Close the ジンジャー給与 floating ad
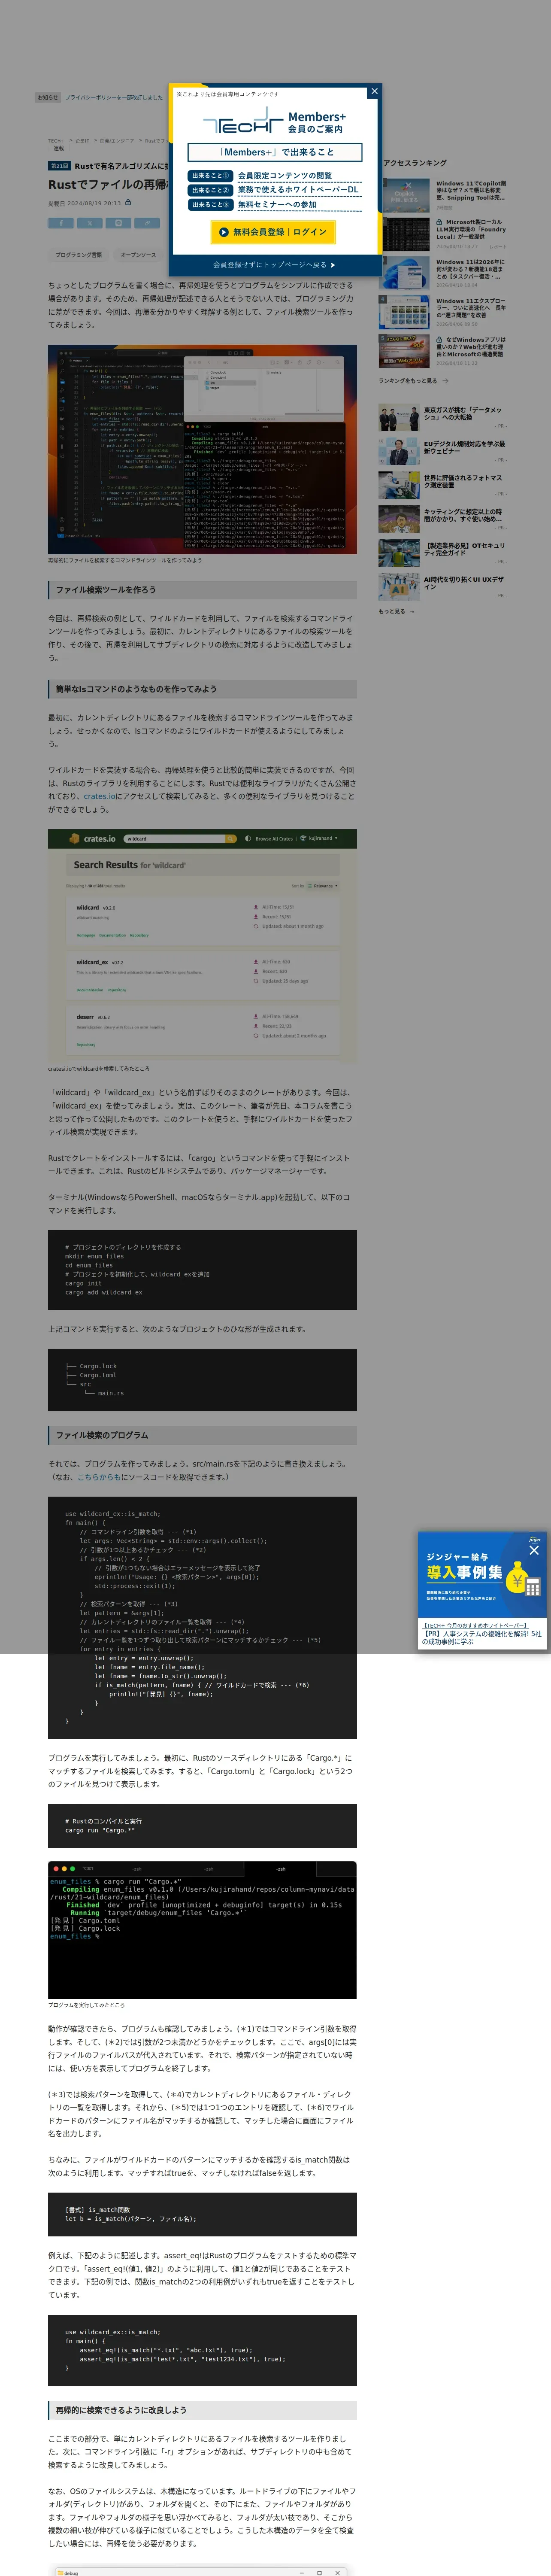Image resolution: width=551 pixels, height=2576 pixels. tap(534, 1550)
